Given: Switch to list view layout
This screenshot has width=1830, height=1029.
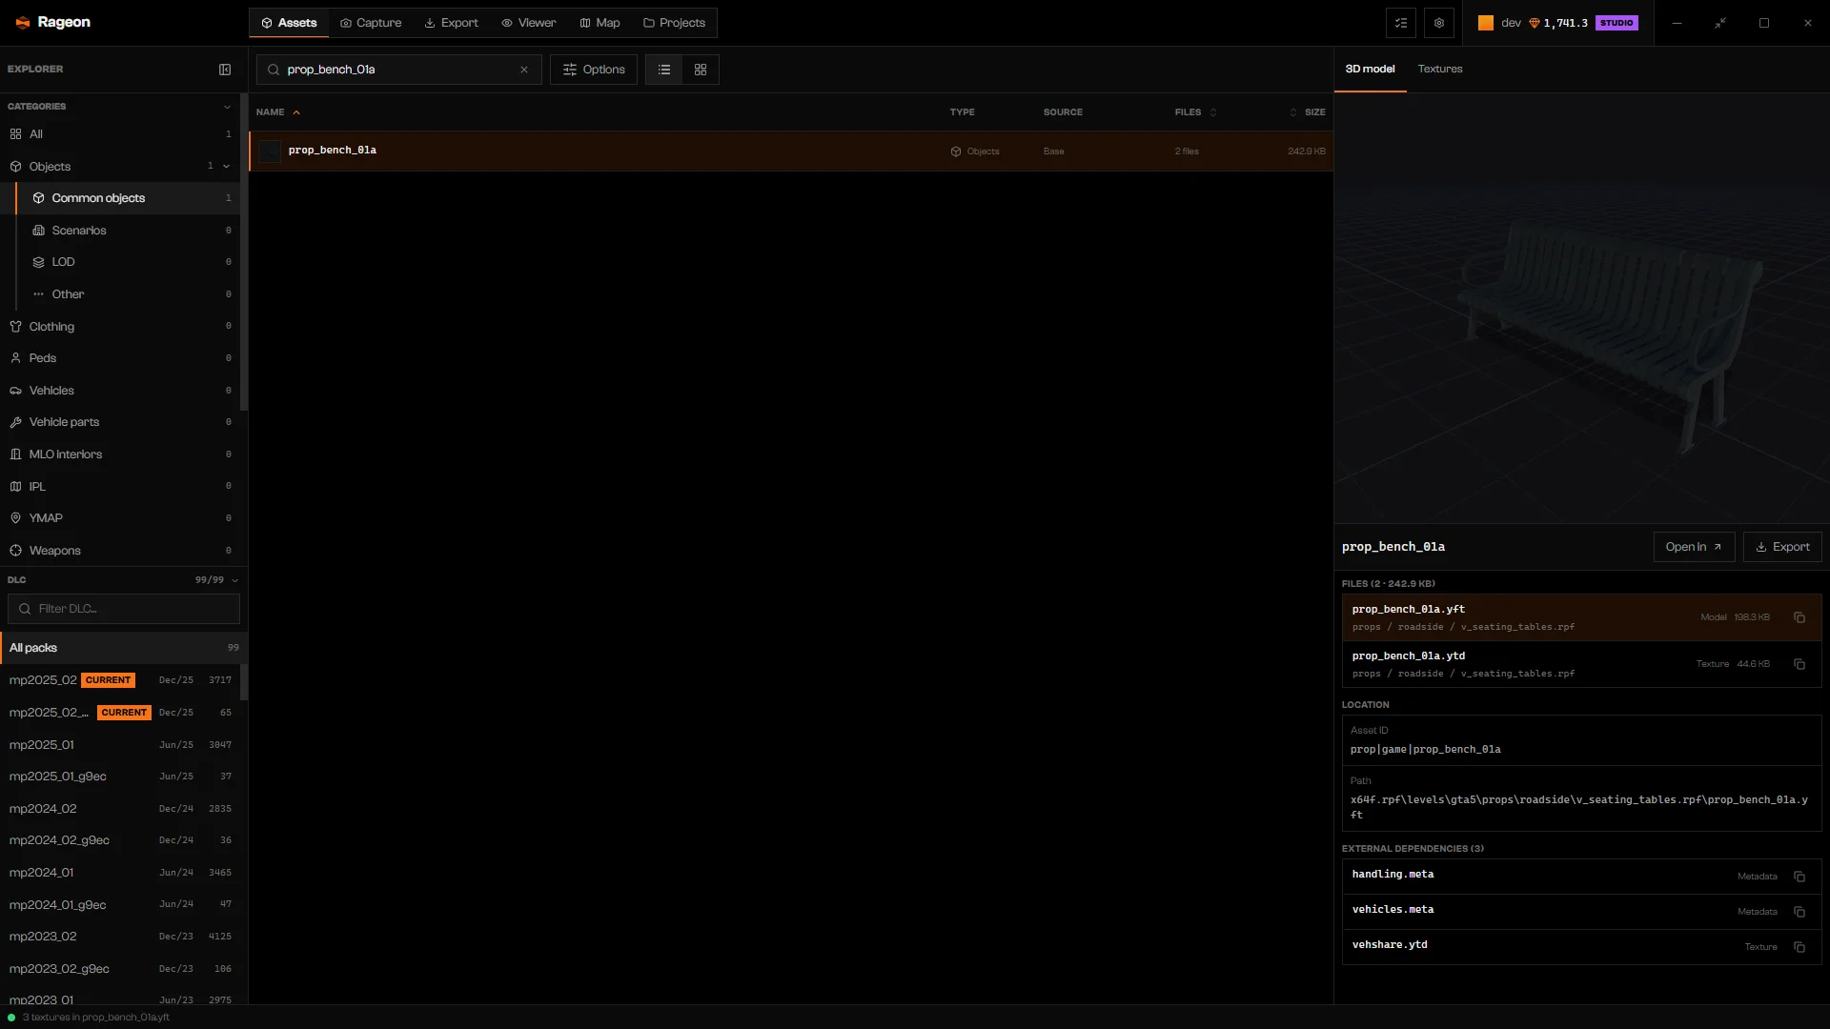Looking at the screenshot, I should [664, 70].
